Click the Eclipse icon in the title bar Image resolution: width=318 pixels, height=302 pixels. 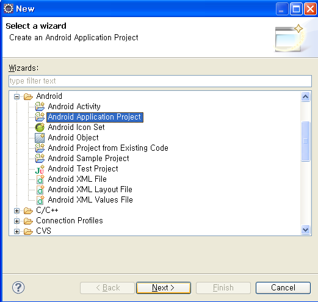click(9, 9)
